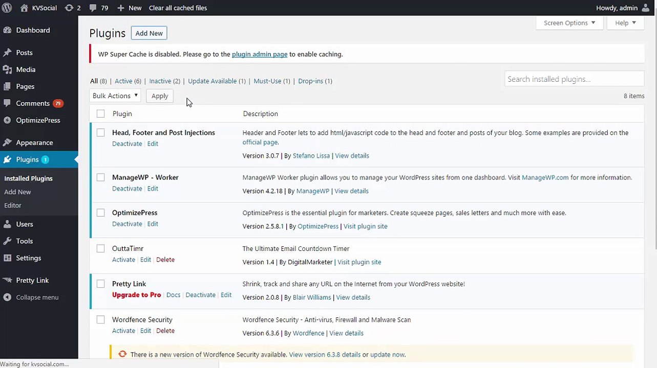This screenshot has height=368, width=657.
Task: Sort by the Plugin column header
Action: click(122, 113)
